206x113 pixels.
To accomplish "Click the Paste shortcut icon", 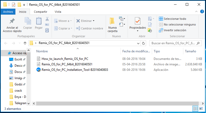I will (47, 30).
